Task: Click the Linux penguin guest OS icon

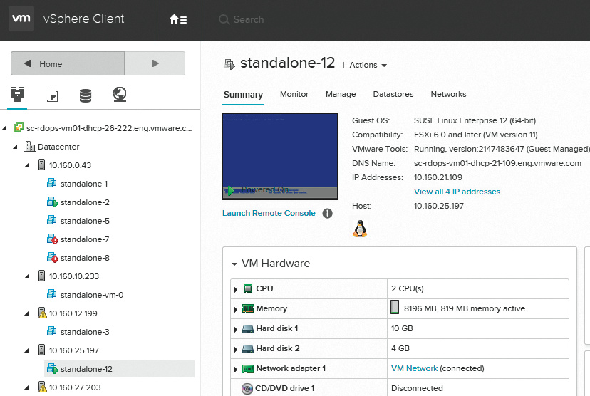Action: pos(360,228)
